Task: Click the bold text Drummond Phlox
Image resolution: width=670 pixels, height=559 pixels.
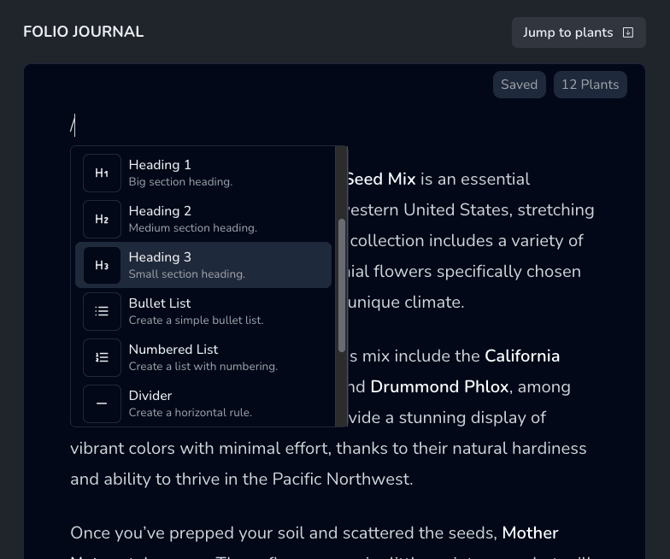Action: tap(439, 386)
